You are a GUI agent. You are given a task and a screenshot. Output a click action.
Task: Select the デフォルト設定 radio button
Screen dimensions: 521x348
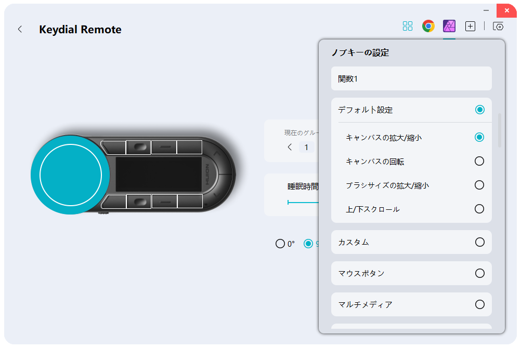[x=479, y=110]
